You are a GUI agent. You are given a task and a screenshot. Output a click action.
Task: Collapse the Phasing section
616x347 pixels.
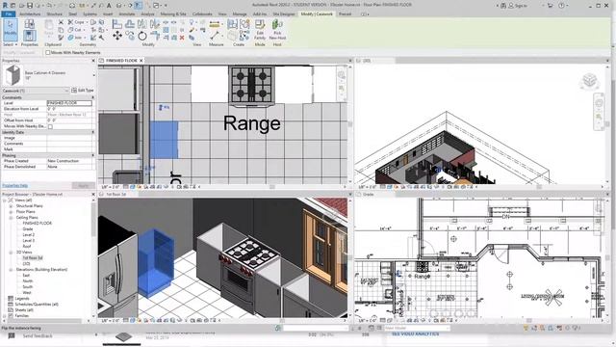(93, 155)
